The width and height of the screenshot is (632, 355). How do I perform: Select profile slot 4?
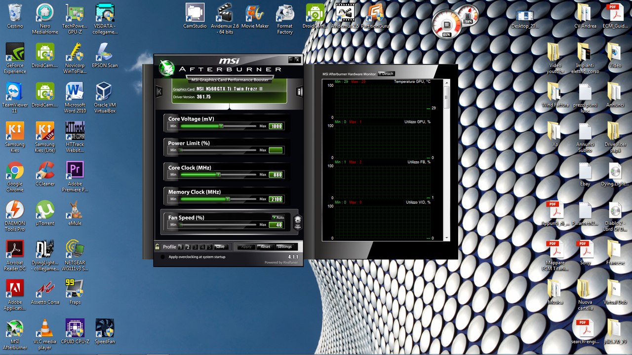pos(202,247)
